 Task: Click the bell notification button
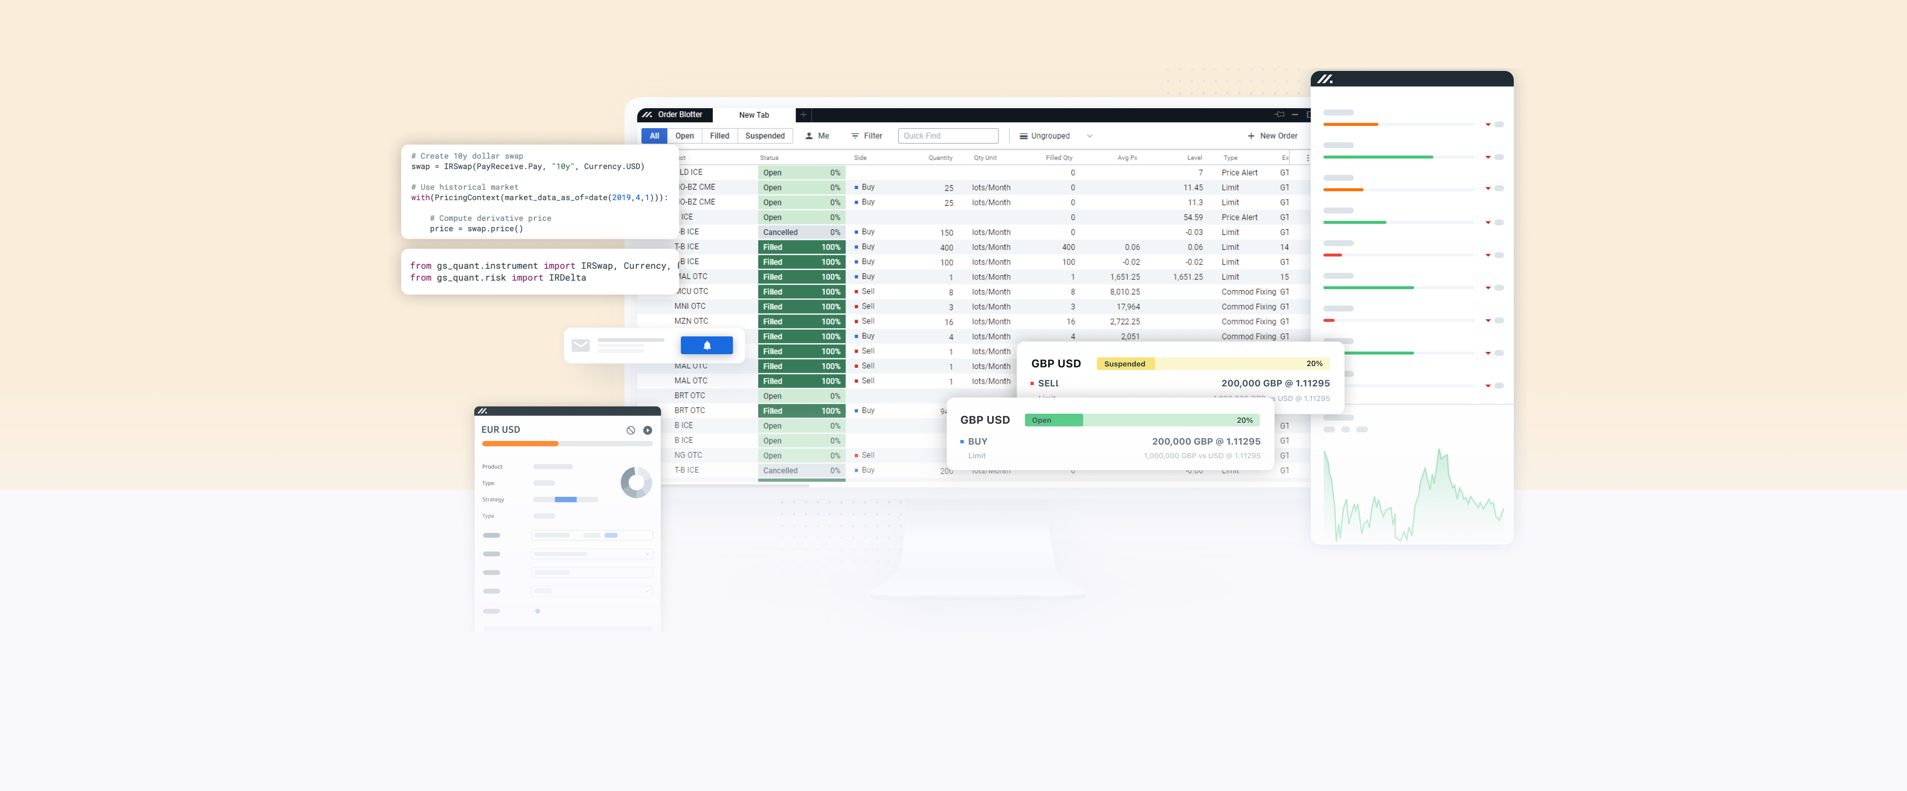pyautogui.click(x=706, y=345)
